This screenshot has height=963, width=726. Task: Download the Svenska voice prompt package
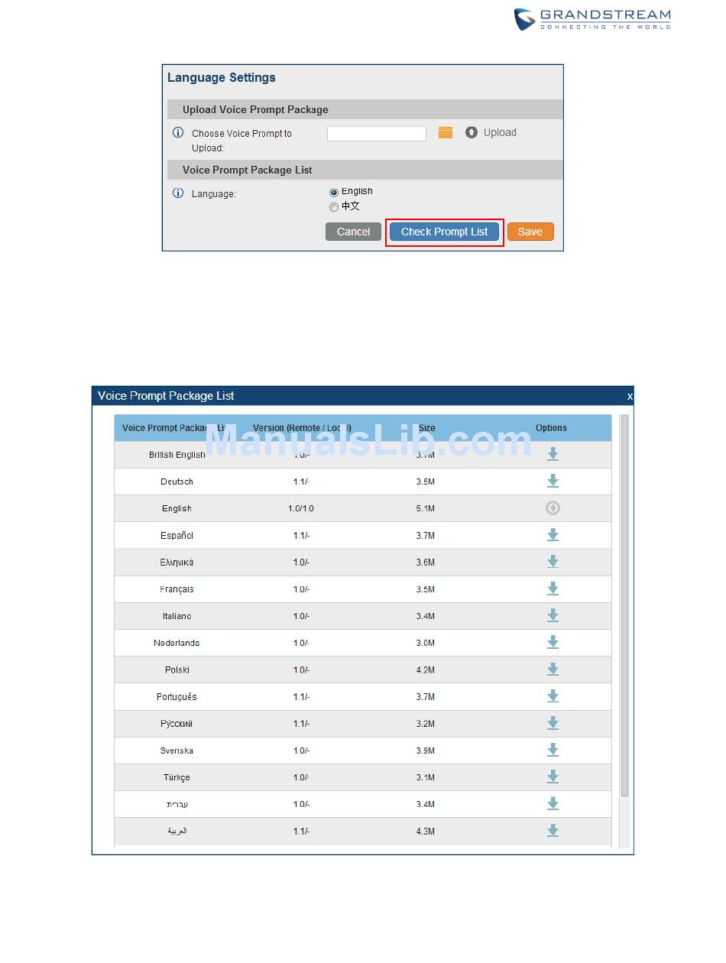(x=553, y=751)
